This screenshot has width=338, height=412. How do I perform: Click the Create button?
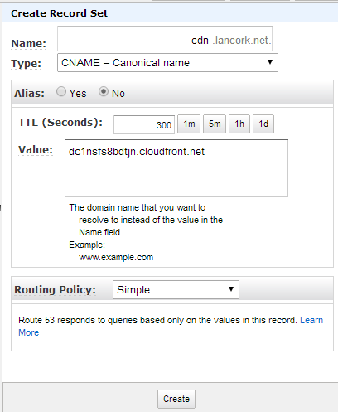(x=176, y=399)
